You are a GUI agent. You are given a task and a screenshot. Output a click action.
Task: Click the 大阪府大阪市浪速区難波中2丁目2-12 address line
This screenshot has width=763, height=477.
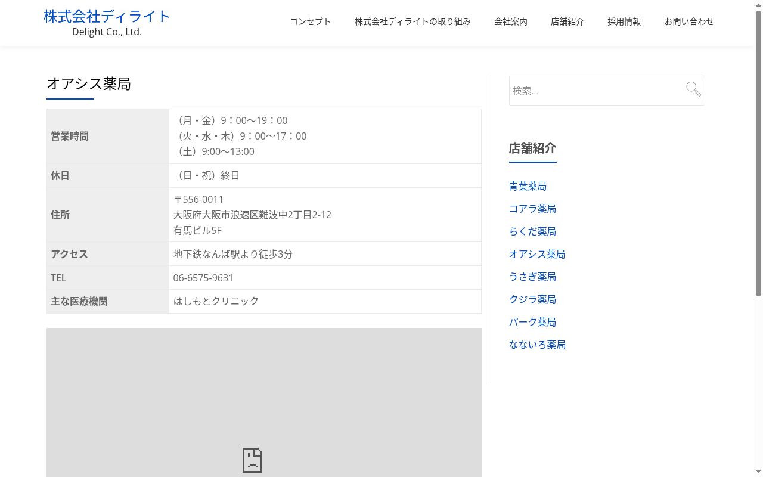(252, 215)
